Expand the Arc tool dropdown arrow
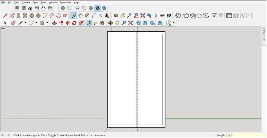The height and width of the screenshot is (138, 267). [36, 23]
